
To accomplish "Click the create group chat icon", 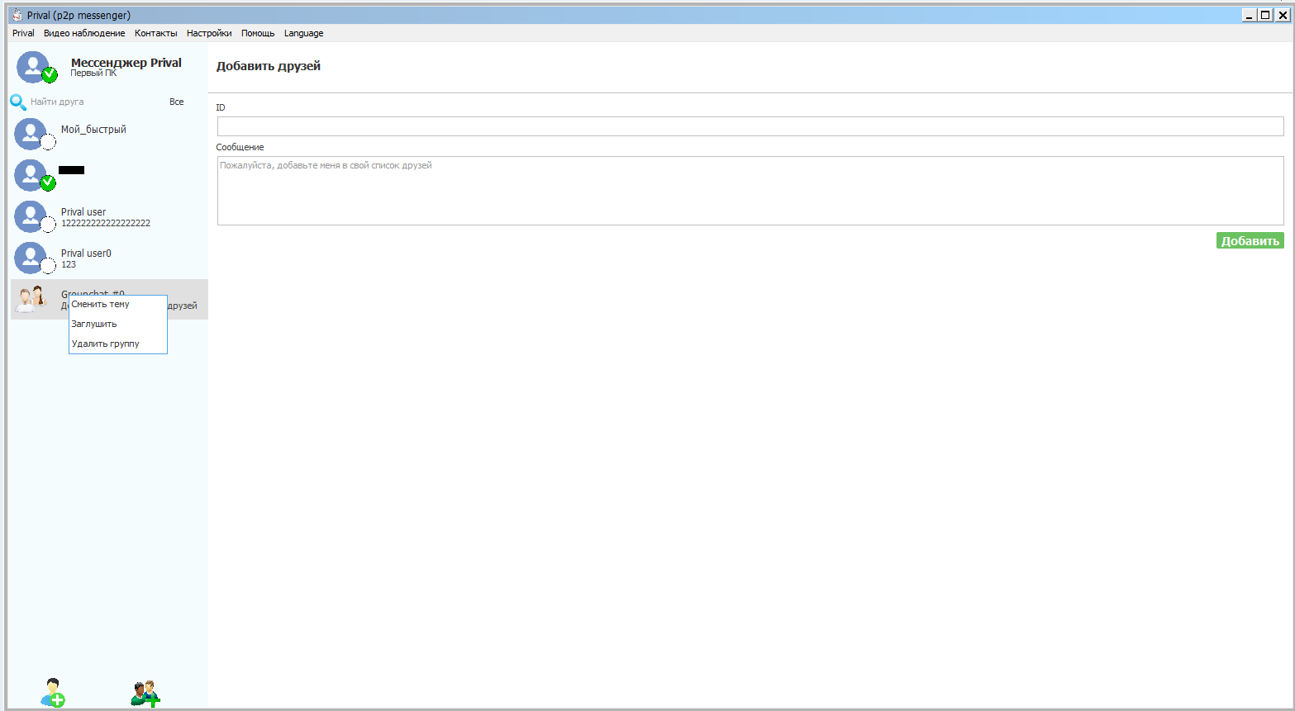I will (145, 693).
